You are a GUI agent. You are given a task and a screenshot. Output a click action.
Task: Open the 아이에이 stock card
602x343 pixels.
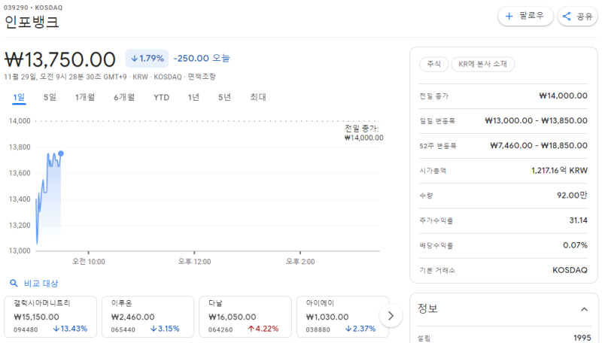tap(342, 317)
